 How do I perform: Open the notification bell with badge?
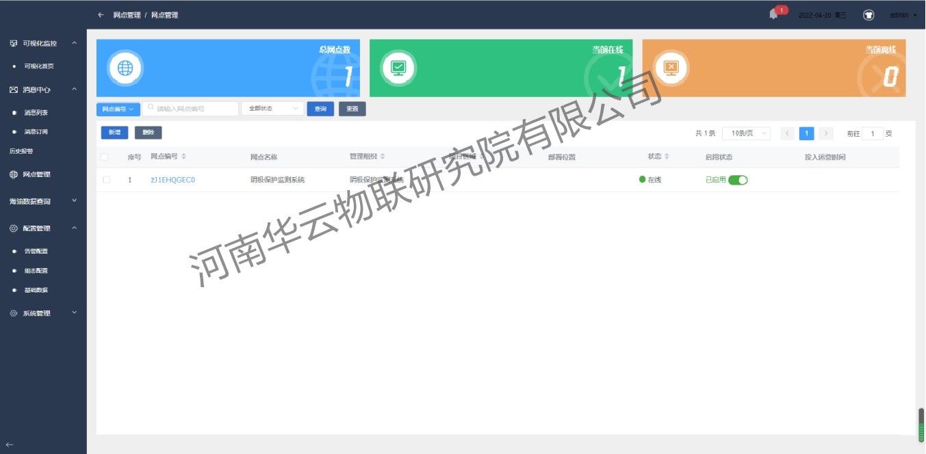773,14
